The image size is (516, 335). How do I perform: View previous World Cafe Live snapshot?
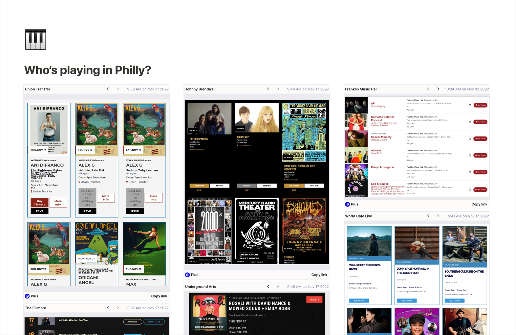point(428,216)
